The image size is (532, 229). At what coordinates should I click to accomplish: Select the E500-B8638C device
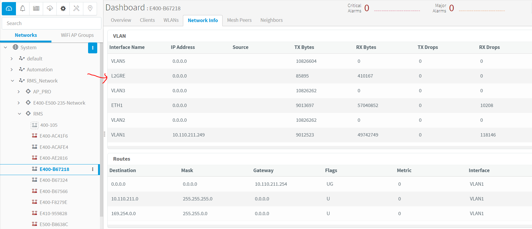tap(53, 224)
